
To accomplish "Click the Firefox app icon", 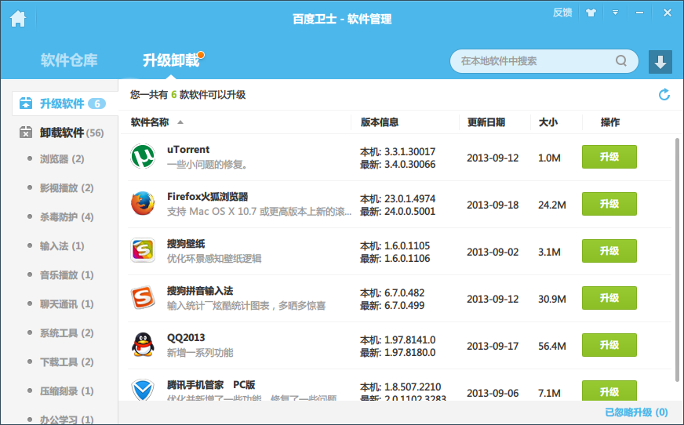I will [143, 203].
